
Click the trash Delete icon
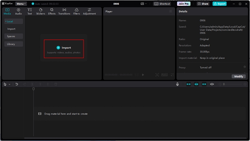click(x=56, y=84)
